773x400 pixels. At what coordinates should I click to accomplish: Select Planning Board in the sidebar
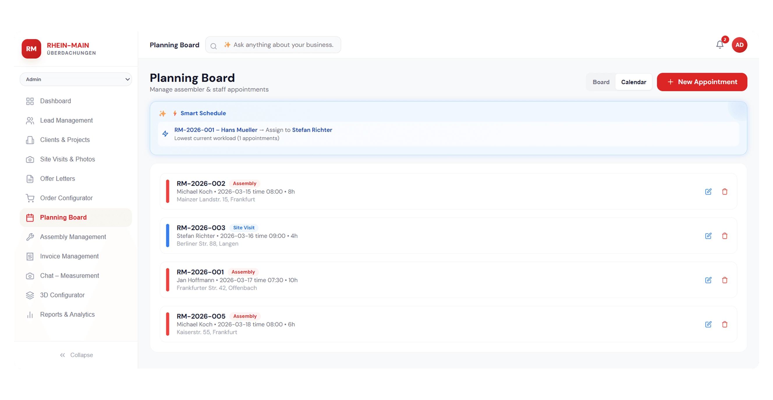point(76,217)
